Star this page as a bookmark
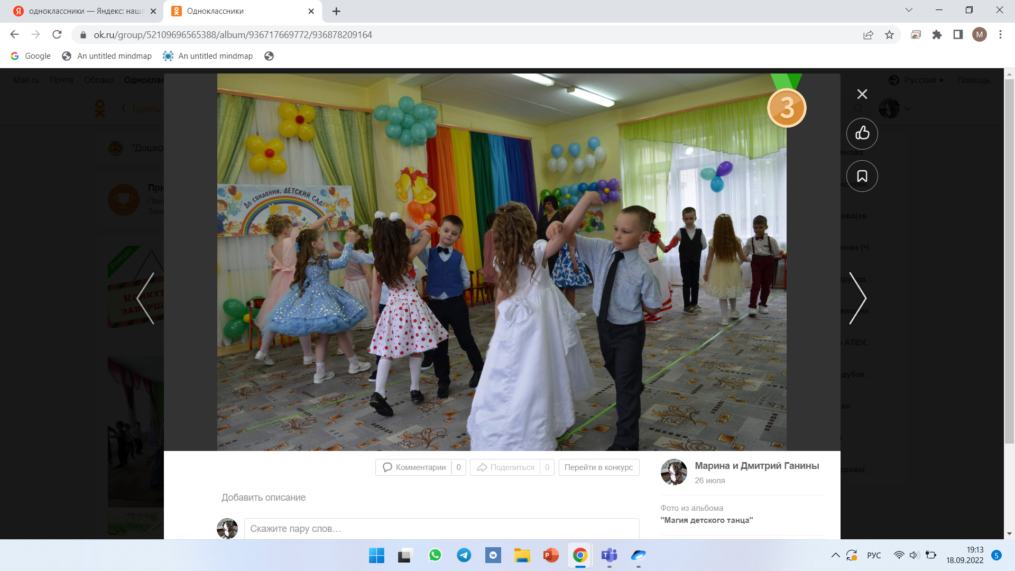The width and height of the screenshot is (1015, 571). 889,35
